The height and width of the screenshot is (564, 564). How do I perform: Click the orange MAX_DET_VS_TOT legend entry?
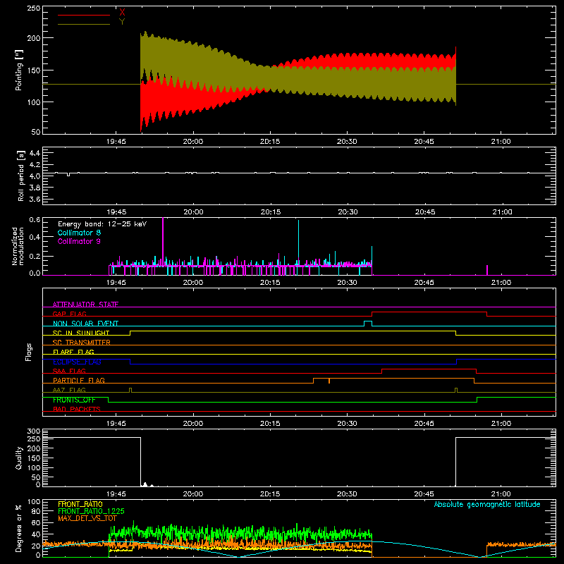pyautogui.click(x=87, y=518)
